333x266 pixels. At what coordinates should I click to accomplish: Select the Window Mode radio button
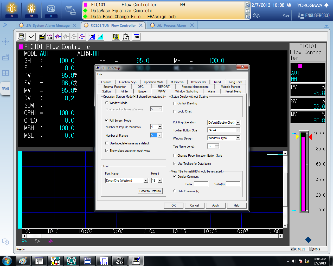(x=107, y=103)
